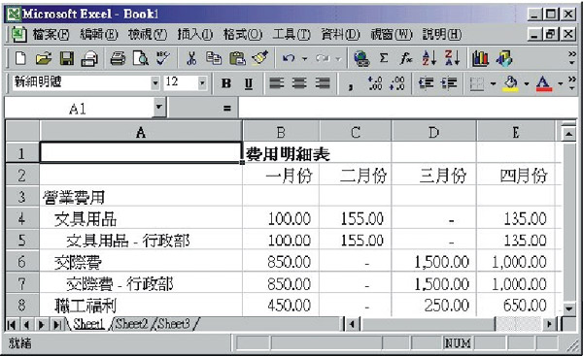
Task: Sort ascending with the A-Z icon
Action: (x=429, y=58)
